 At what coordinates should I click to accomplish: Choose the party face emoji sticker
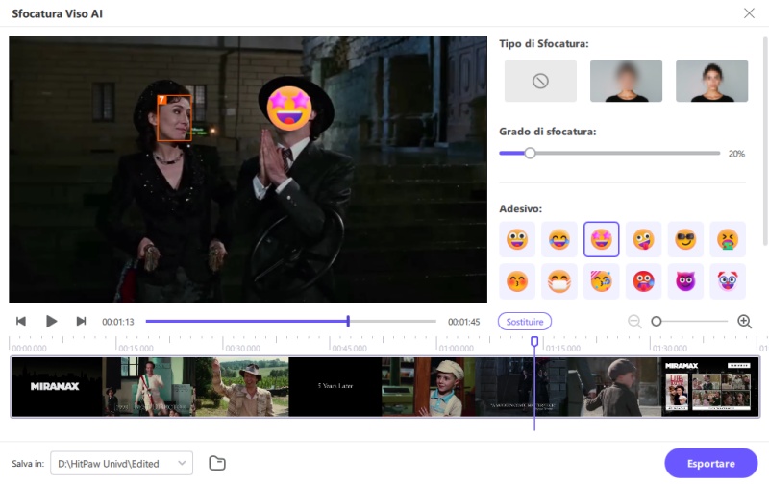pos(602,281)
